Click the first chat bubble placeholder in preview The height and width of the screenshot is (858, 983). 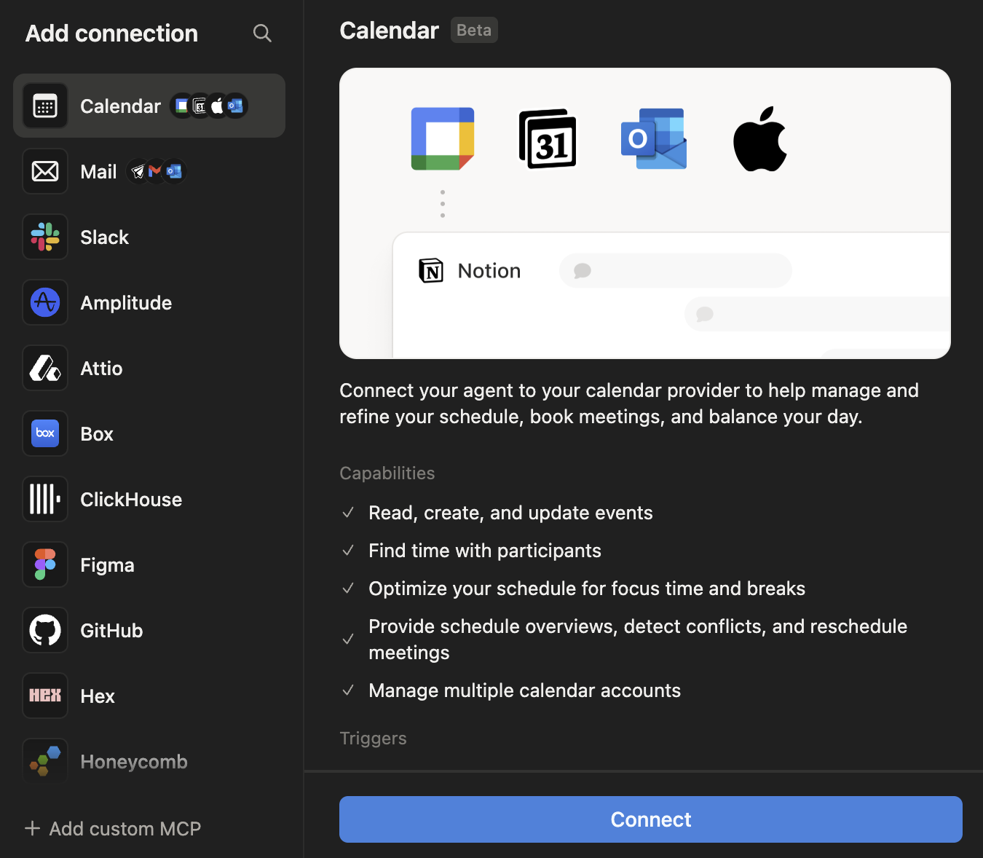(x=675, y=270)
